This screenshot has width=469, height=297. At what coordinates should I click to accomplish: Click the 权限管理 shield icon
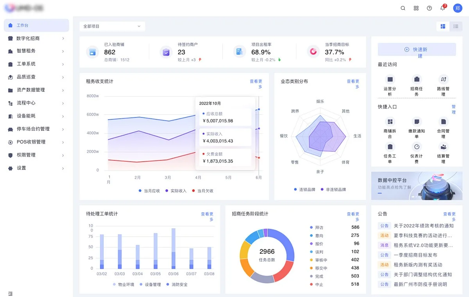(x=11, y=155)
